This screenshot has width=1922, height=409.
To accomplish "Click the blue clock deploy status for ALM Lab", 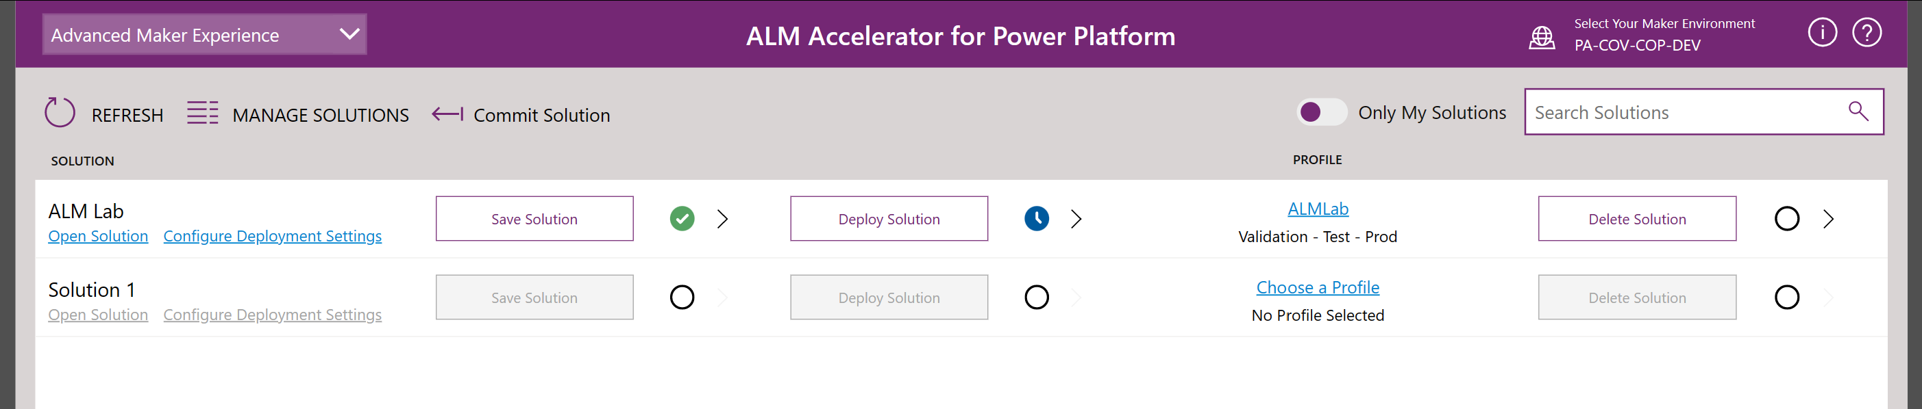I will pos(1036,218).
